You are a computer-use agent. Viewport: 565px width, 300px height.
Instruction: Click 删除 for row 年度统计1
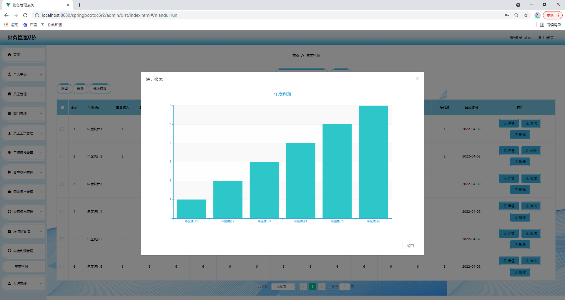(520, 135)
